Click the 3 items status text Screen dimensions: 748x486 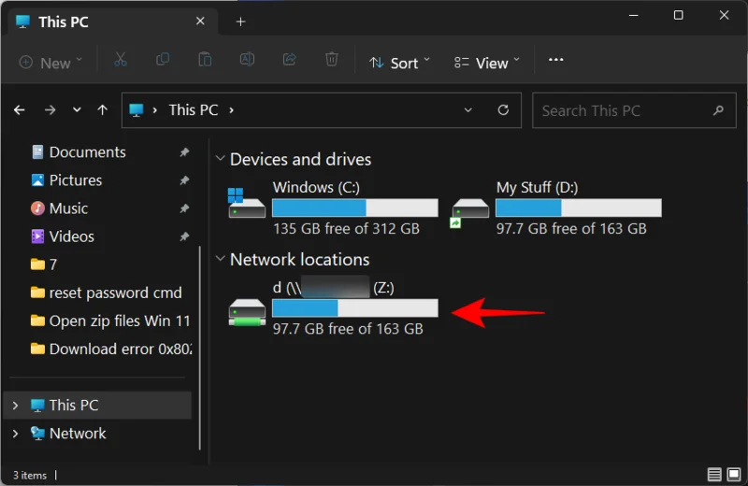pos(30,475)
